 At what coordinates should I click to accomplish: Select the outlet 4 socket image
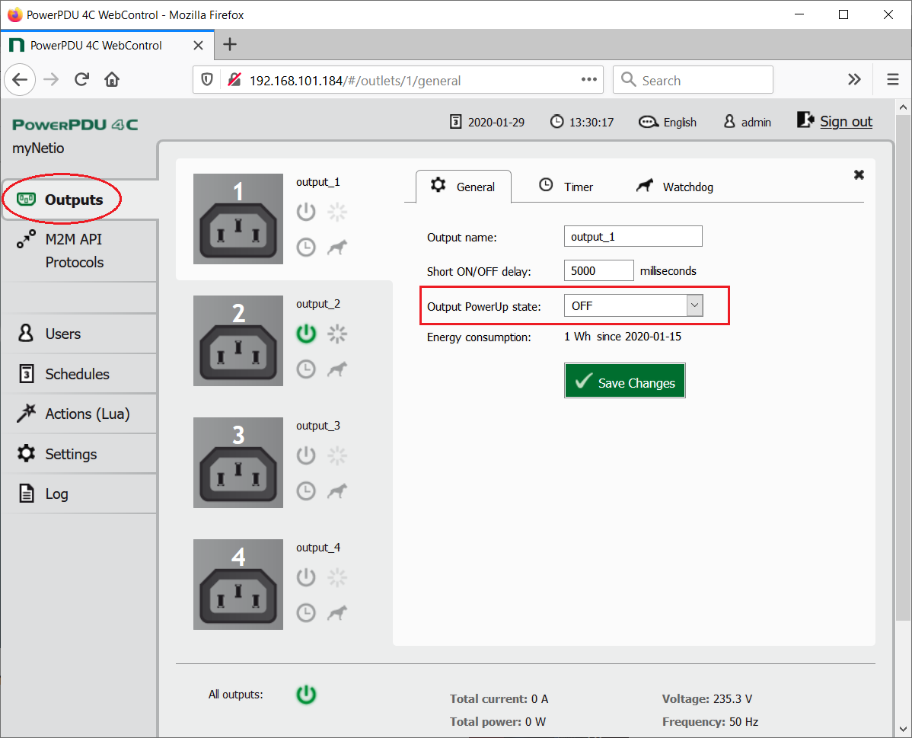(x=238, y=584)
